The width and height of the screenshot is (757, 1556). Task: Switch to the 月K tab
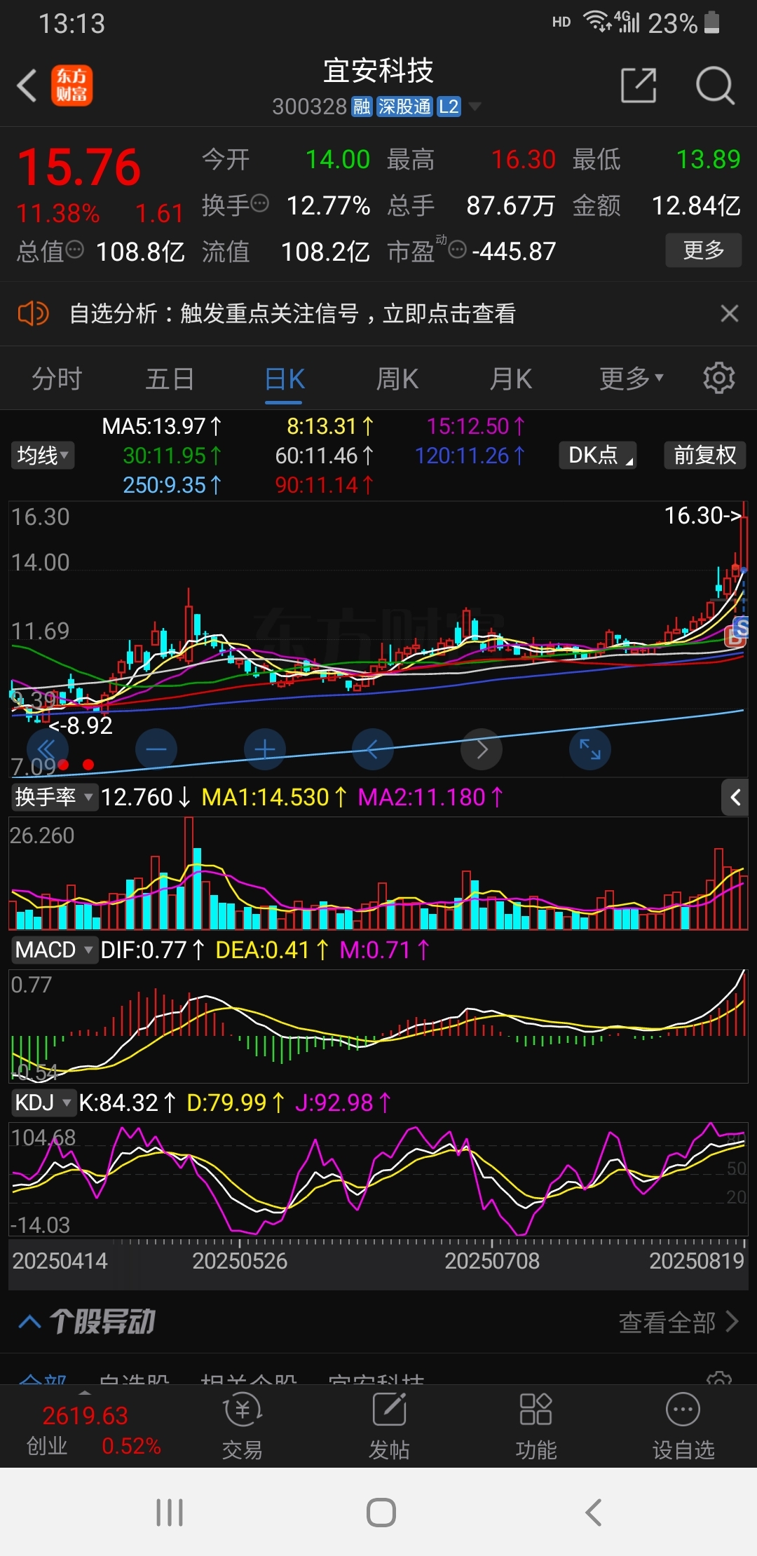(511, 379)
